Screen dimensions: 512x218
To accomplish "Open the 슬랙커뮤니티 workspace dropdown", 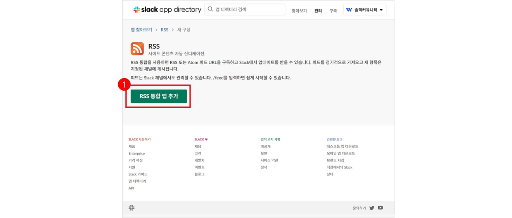I will click(365, 10).
